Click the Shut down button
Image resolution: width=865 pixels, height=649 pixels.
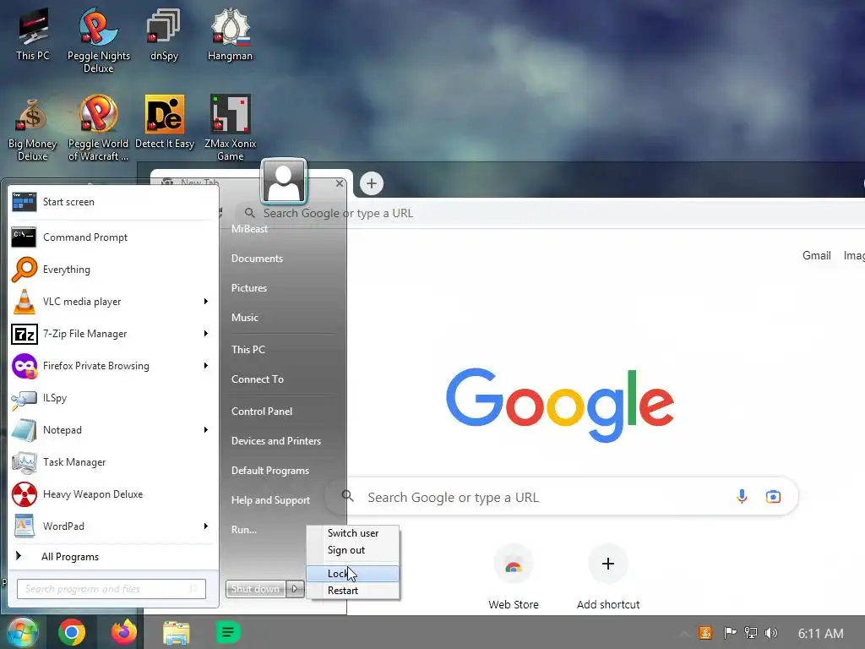(x=255, y=589)
